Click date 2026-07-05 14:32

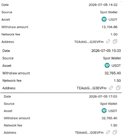[103, 5]
